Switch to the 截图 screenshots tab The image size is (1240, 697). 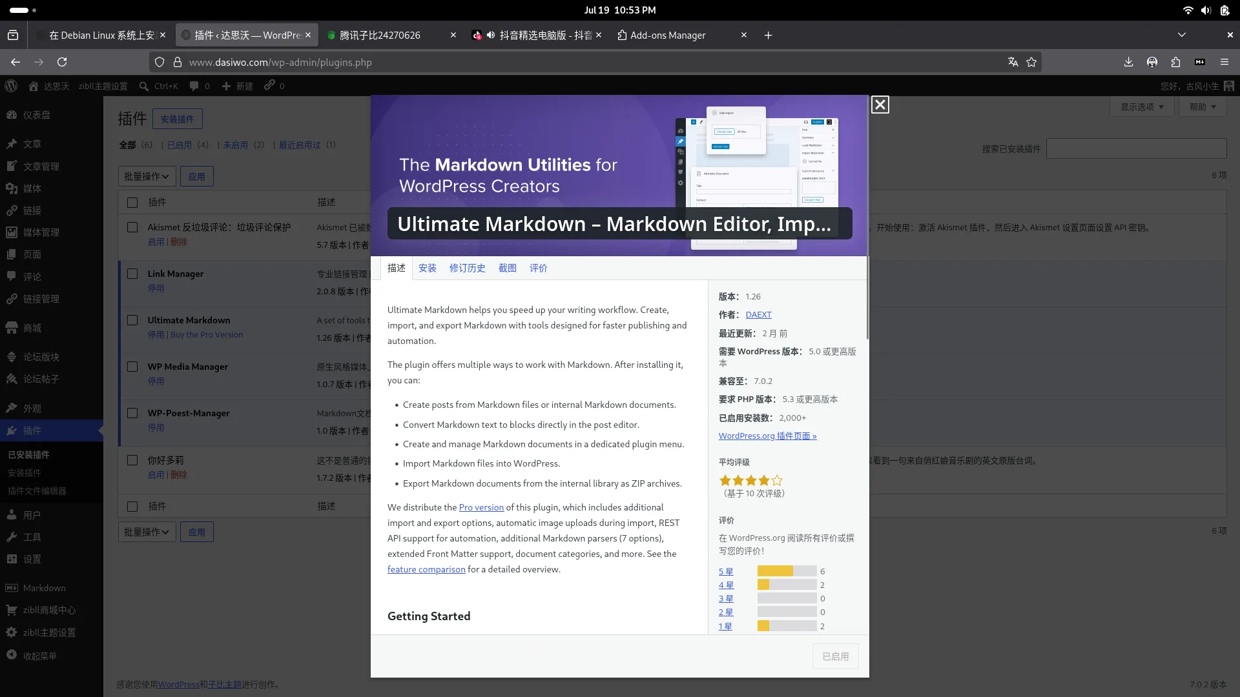click(508, 268)
